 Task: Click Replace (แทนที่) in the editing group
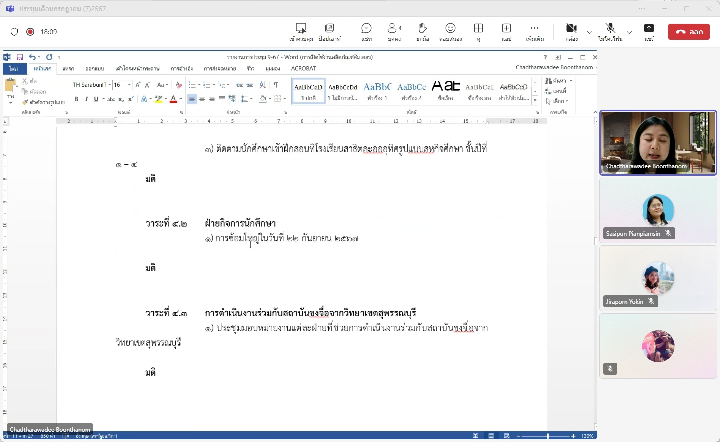556,91
